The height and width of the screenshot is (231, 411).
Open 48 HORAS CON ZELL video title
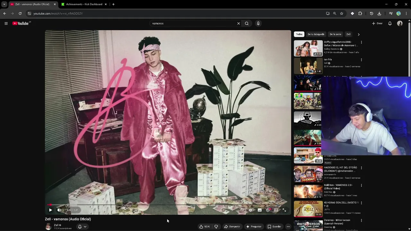pos(341,204)
